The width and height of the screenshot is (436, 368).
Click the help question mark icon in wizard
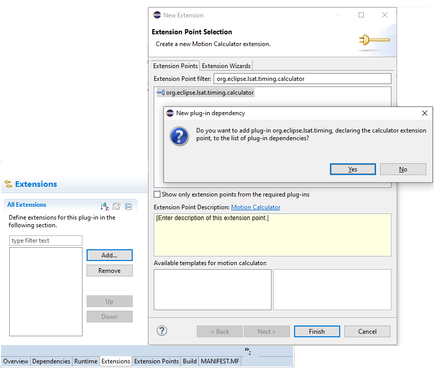click(161, 331)
